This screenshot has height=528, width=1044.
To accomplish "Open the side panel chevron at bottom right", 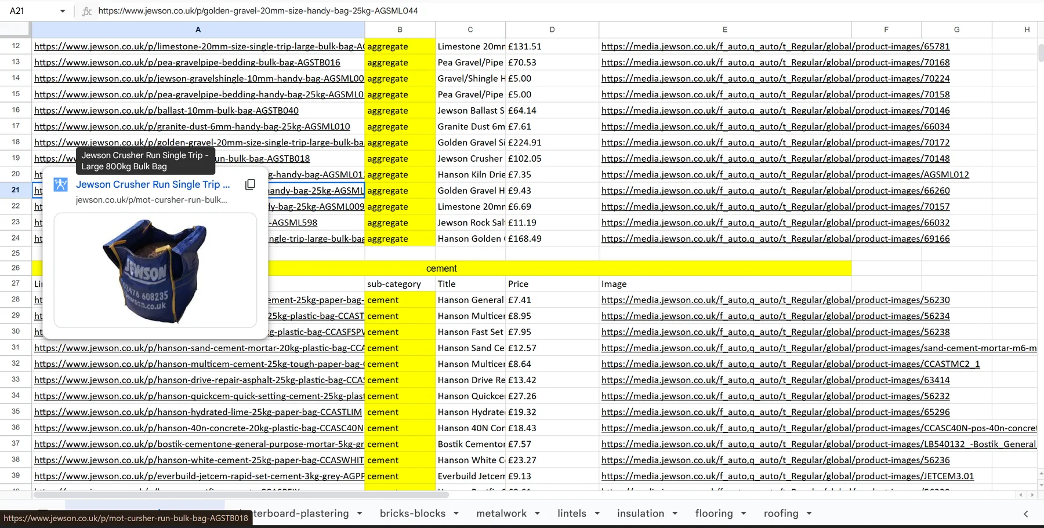I will coord(1025,514).
